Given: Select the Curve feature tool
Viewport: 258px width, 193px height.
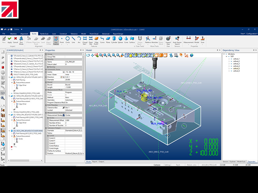Looking at the screenshot, I should [102, 40].
